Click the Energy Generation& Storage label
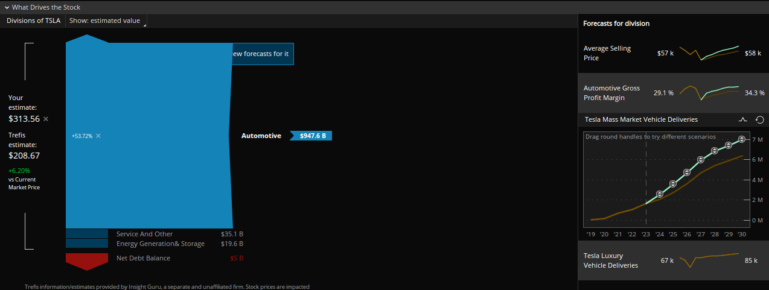 pos(161,244)
